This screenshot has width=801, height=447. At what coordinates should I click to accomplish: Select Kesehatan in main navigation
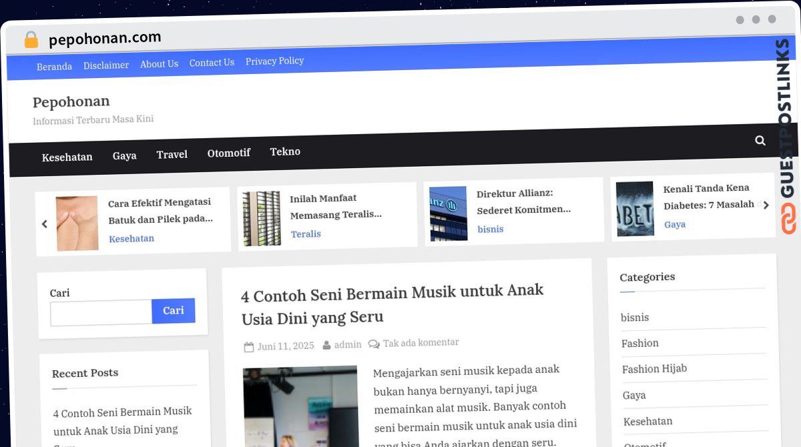[67, 157]
